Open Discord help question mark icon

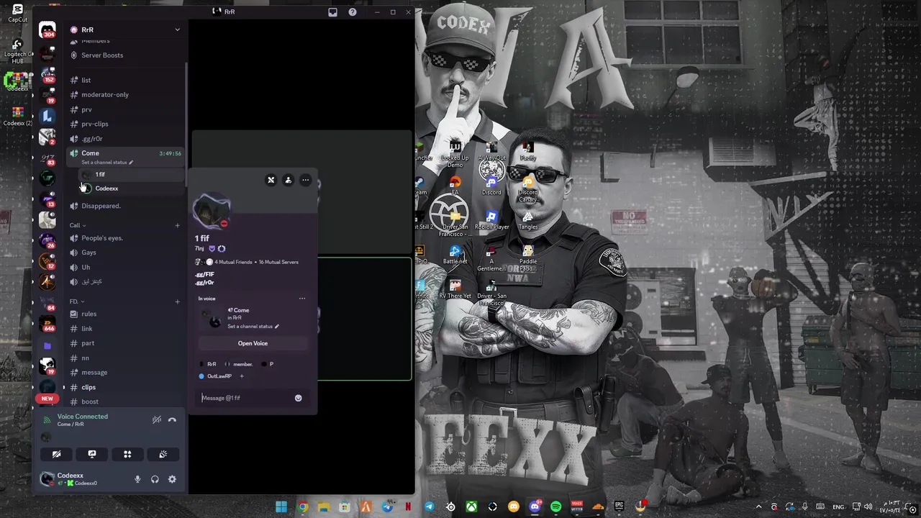point(353,12)
